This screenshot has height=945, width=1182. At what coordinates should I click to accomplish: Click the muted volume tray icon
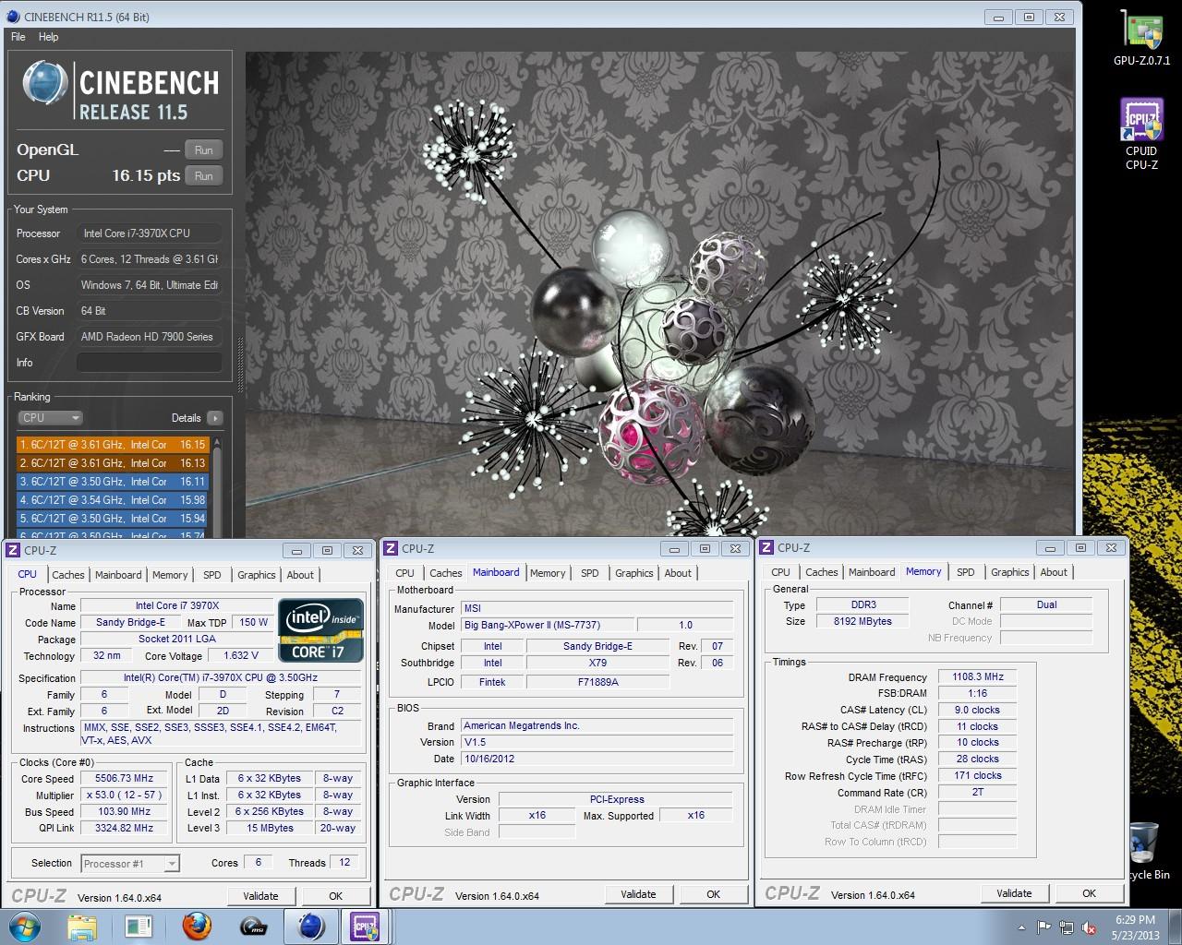1089,927
